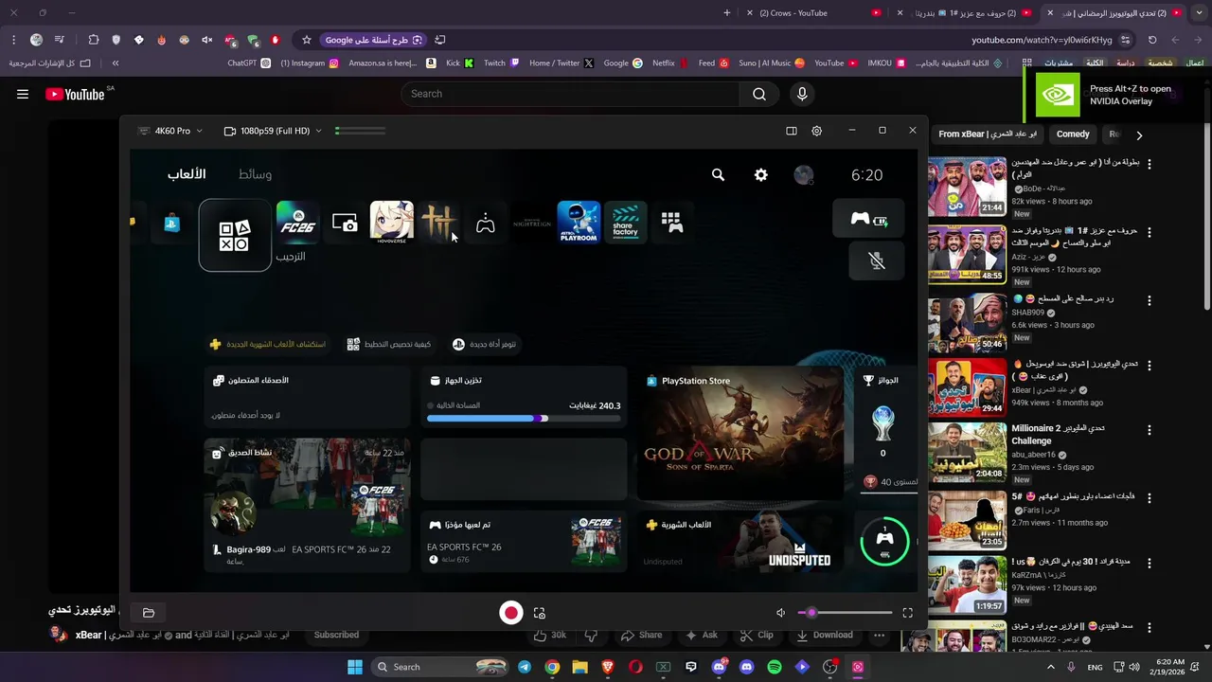
Task: Open the media gallery camera tile
Action: point(345,223)
